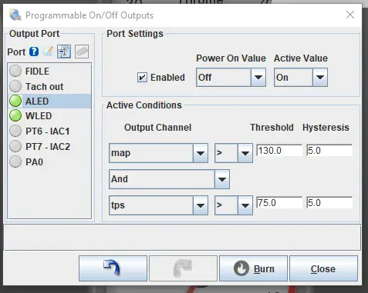This screenshot has height=293, width=368.
Task: Open the Power On Value dropdown
Action: click(231, 77)
